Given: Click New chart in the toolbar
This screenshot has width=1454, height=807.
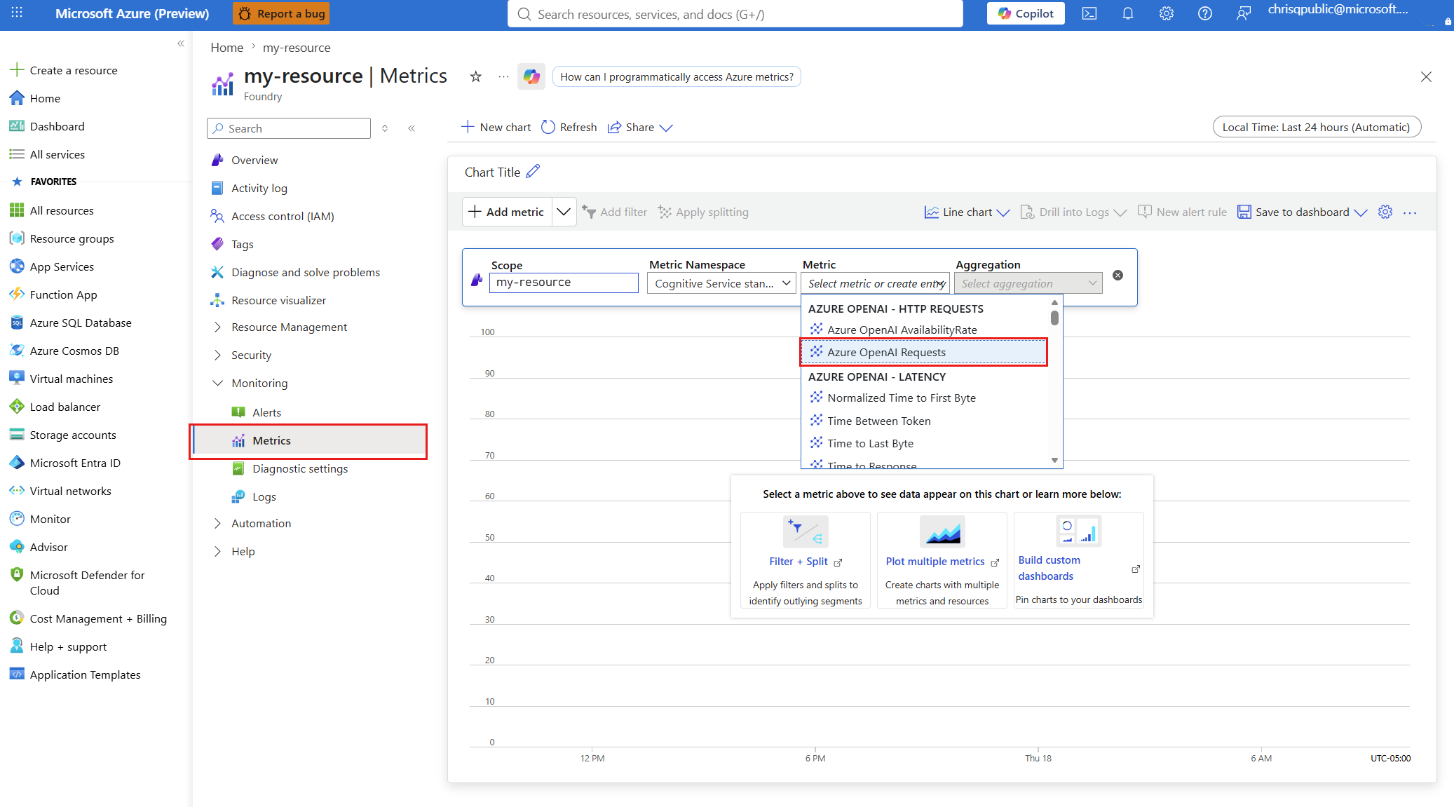Looking at the screenshot, I should [496, 127].
